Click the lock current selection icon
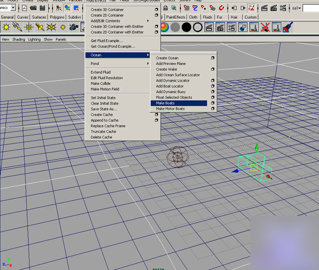This screenshot has width=319, height=270. (x=165, y=8)
